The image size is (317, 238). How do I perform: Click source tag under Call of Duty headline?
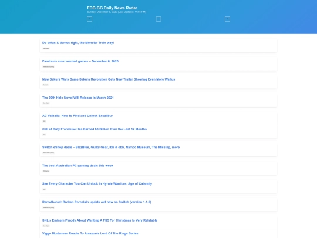tap(44, 135)
